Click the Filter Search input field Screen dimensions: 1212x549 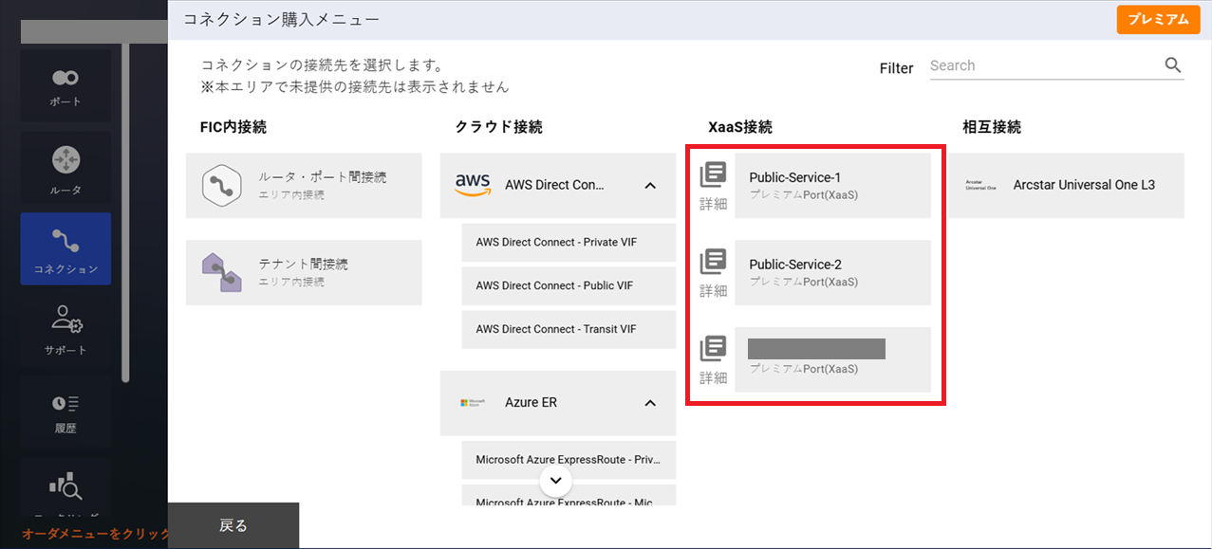pyautogui.click(x=1044, y=65)
